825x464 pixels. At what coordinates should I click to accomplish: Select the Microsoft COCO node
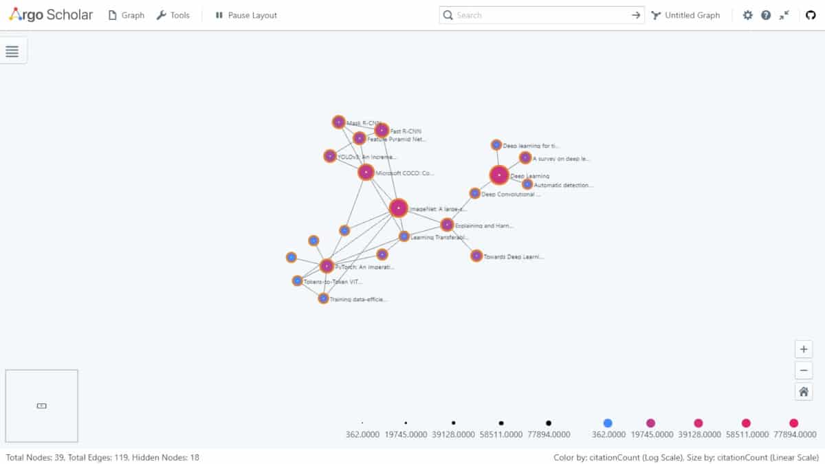(x=366, y=172)
